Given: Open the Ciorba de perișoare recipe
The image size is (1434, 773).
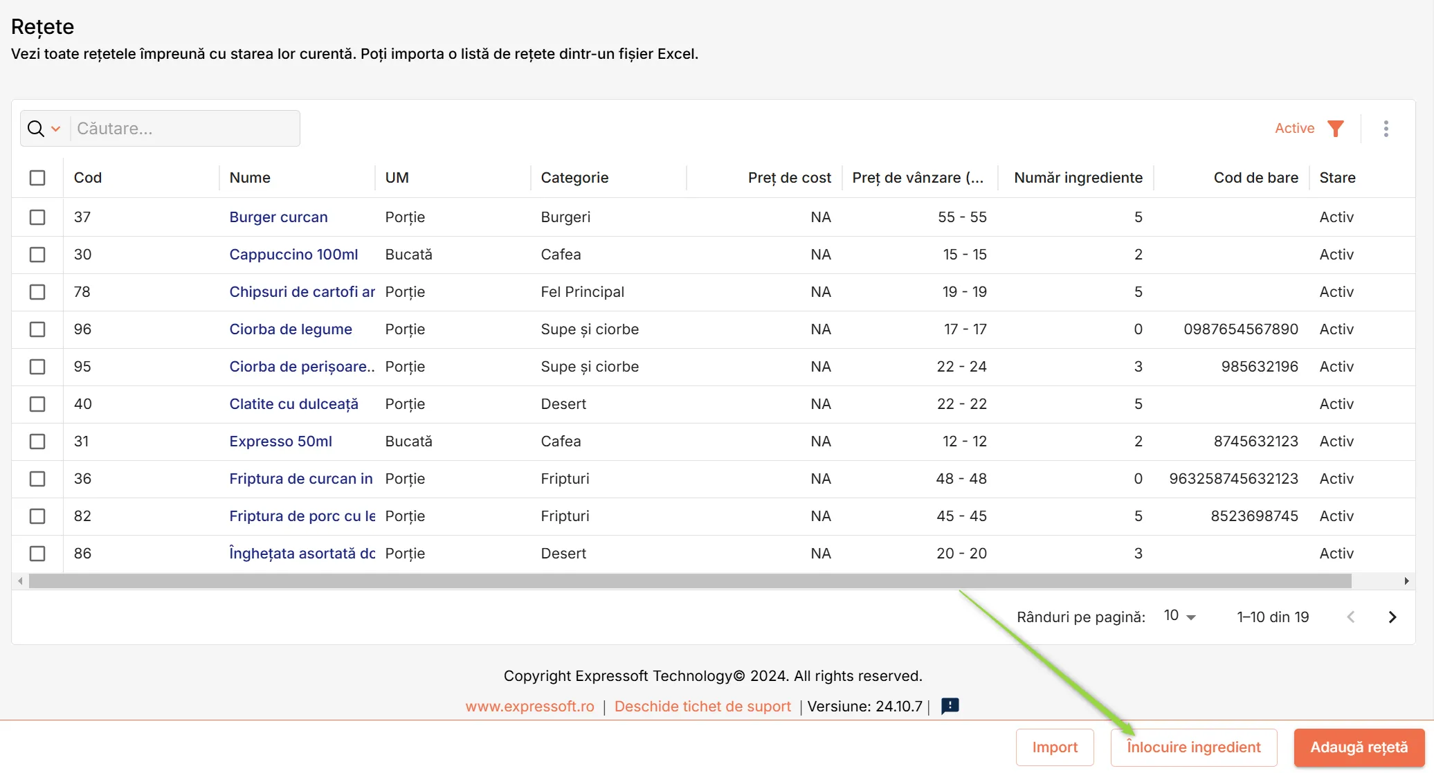Looking at the screenshot, I should (302, 367).
